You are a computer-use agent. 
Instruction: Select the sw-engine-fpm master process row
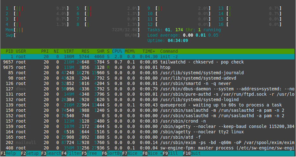[x=147, y=148]
